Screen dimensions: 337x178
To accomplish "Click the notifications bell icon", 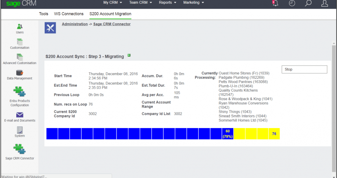I will click(x=275, y=3).
